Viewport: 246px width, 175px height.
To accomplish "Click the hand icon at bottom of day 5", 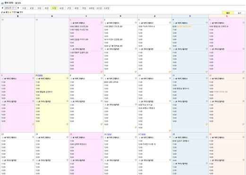I will (243, 72).
